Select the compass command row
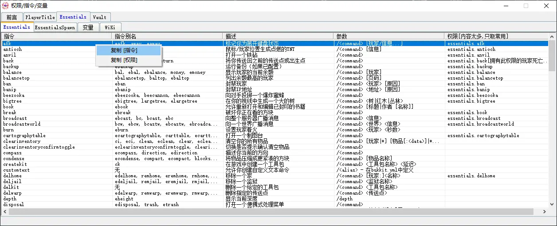The height and width of the screenshot is (226, 557). (x=275, y=153)
